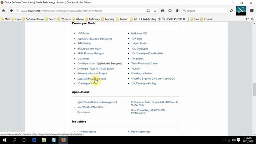This screenshot has height=144, width=256.
Task: Switch to Firefox taskbar icon
Action: (63, 140)
